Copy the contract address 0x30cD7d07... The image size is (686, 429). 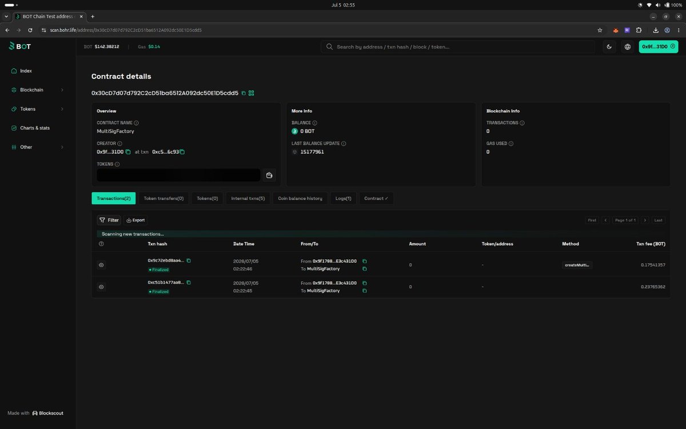[x=244, y=93]
